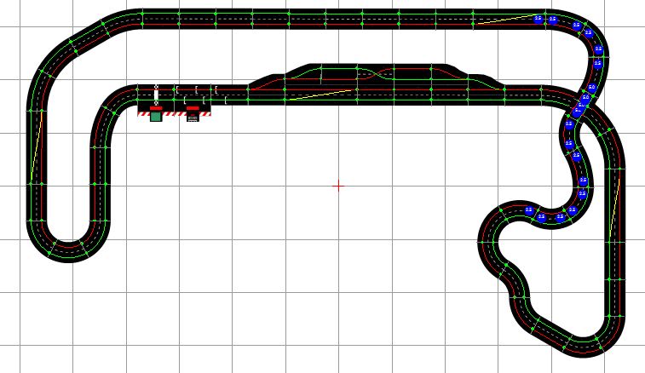645x373 pixels.
Task: Click the track crossover where blue markers overlap
Action: click(x=583, y=103)
